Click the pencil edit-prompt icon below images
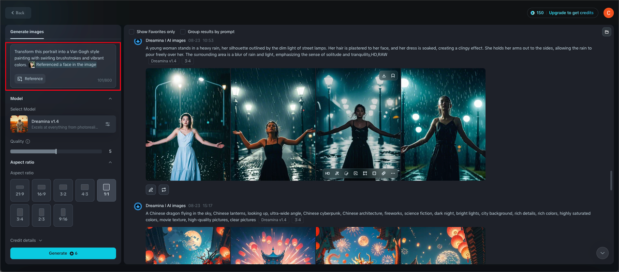This screenshot has width=619, height=272. pyautogui.click(x=151, y=190)
